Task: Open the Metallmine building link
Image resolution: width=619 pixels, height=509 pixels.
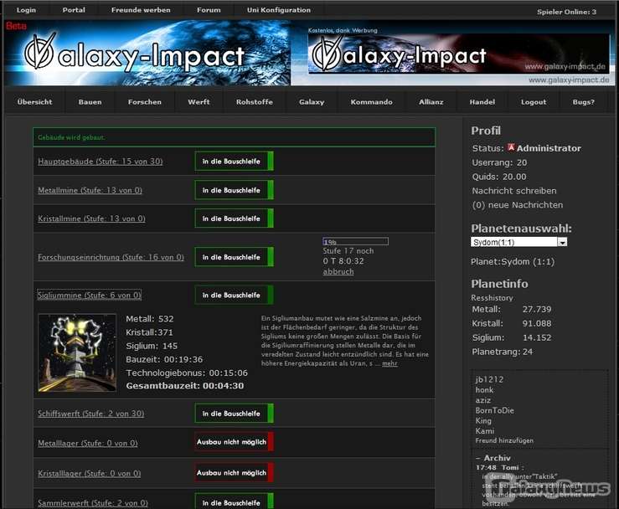Action: 90,190
